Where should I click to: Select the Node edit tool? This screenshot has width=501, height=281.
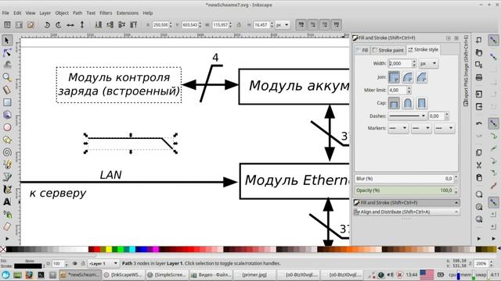(7, 53)
